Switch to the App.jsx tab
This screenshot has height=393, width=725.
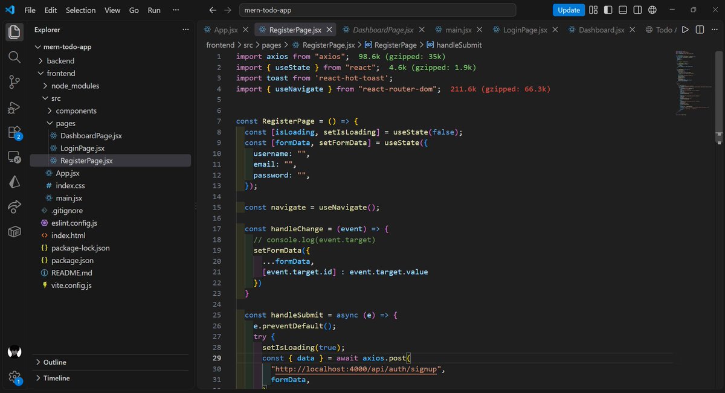pos(226,30)
